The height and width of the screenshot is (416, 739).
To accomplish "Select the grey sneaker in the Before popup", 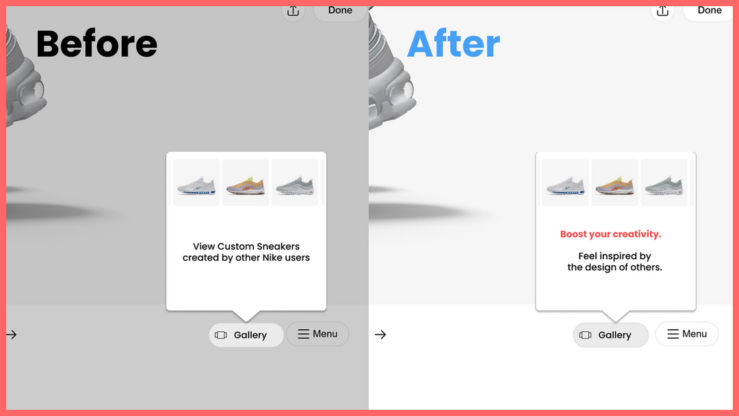I will tap(295, 183).
